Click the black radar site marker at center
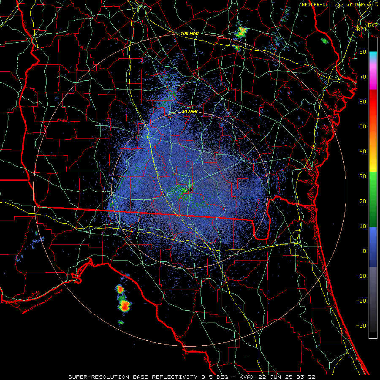 [x=190, y=190]
